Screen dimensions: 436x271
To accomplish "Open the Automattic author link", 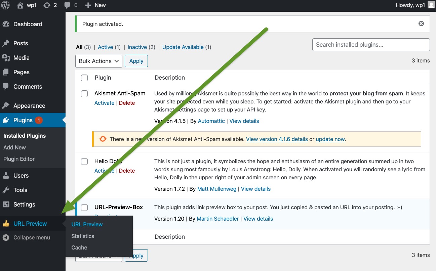I will [x=211, y=121].
